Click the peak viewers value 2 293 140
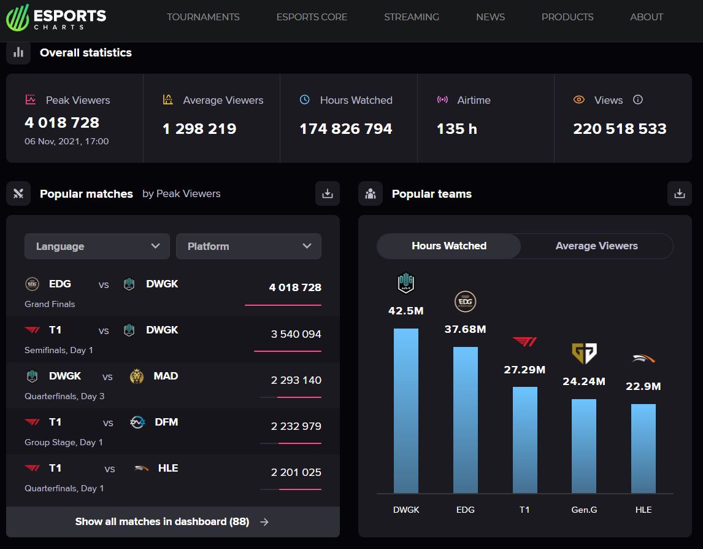 [296, 380]
